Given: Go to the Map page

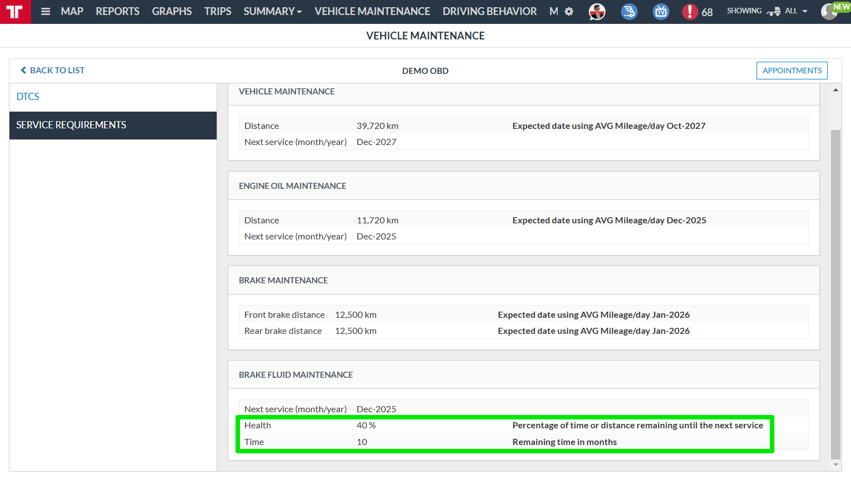Looking at the screenshot, I should pos(72,12).
